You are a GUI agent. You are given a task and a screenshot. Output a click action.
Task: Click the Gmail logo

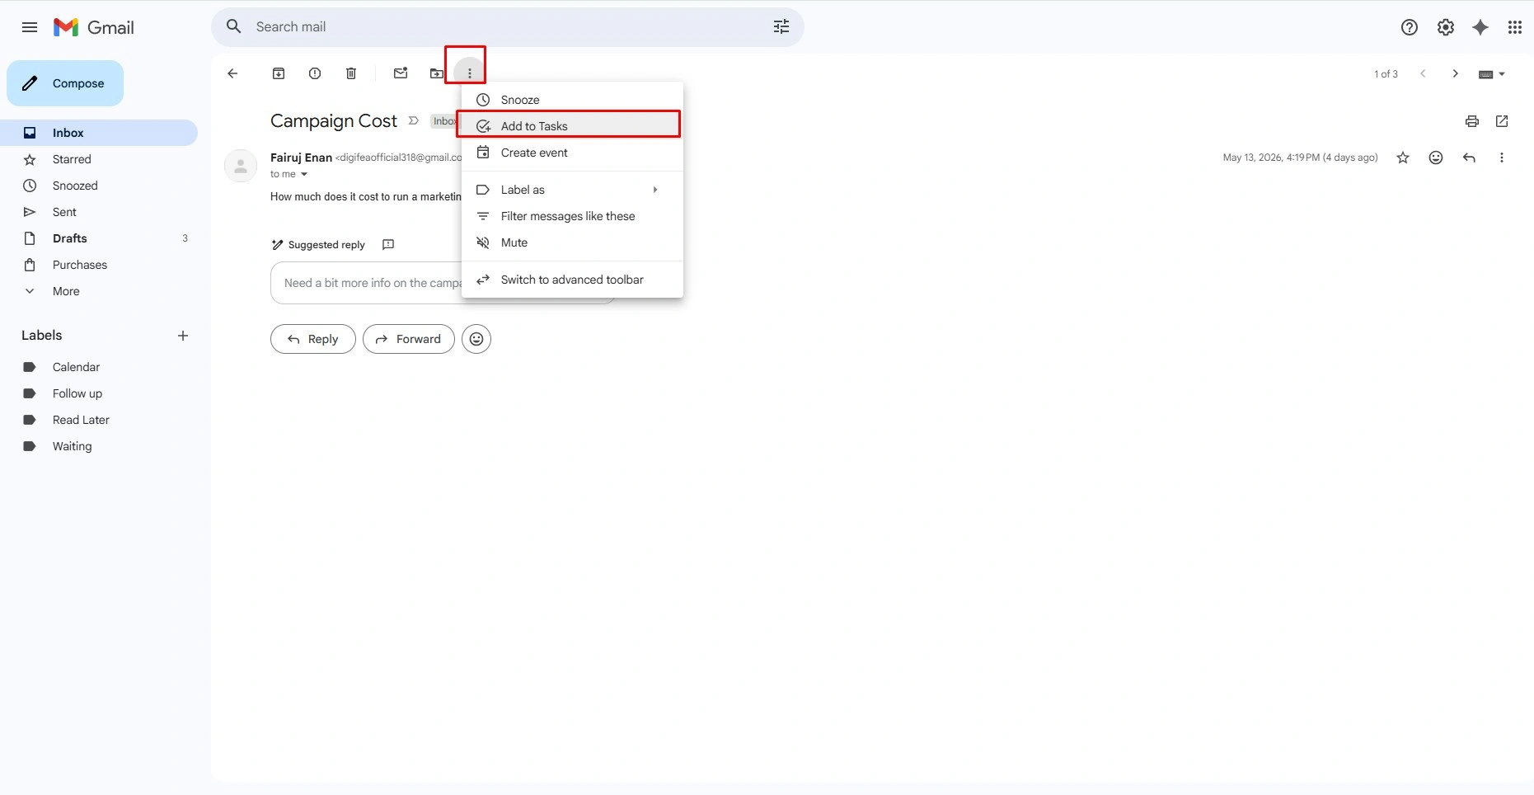[x=93, y=27]
